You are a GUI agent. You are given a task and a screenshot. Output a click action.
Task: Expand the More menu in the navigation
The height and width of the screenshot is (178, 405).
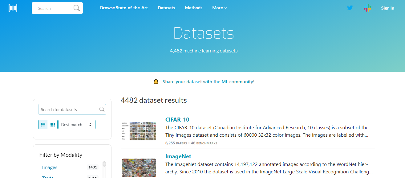point(219,8)
